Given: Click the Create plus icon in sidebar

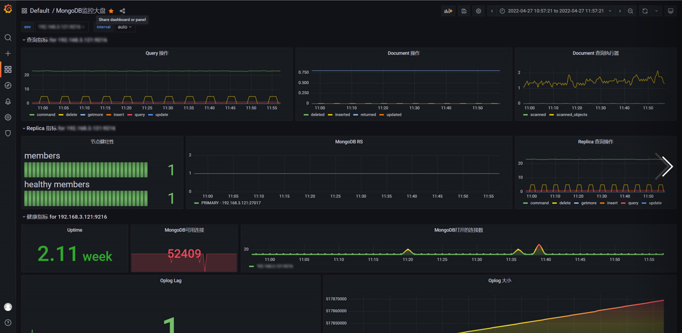Looking at the screenshot, I should (8, 53).
